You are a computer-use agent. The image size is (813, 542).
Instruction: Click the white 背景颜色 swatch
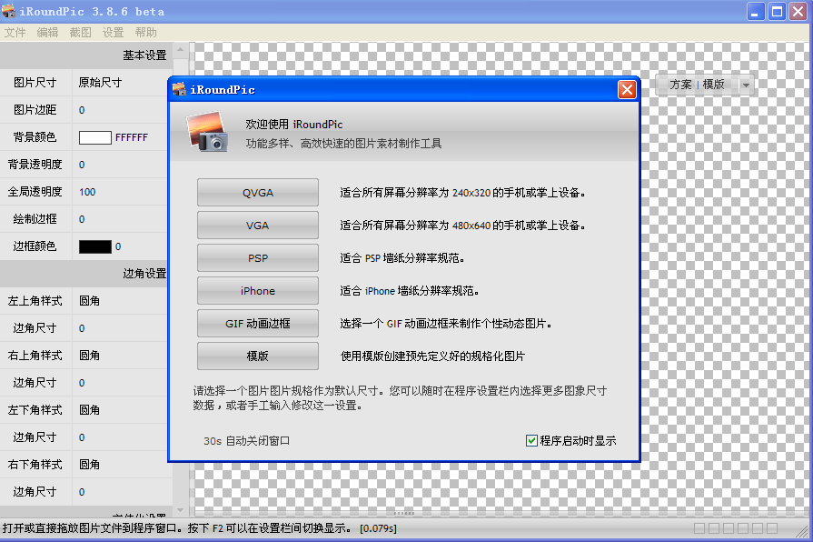pyautogui.click(x=94, y=137)
